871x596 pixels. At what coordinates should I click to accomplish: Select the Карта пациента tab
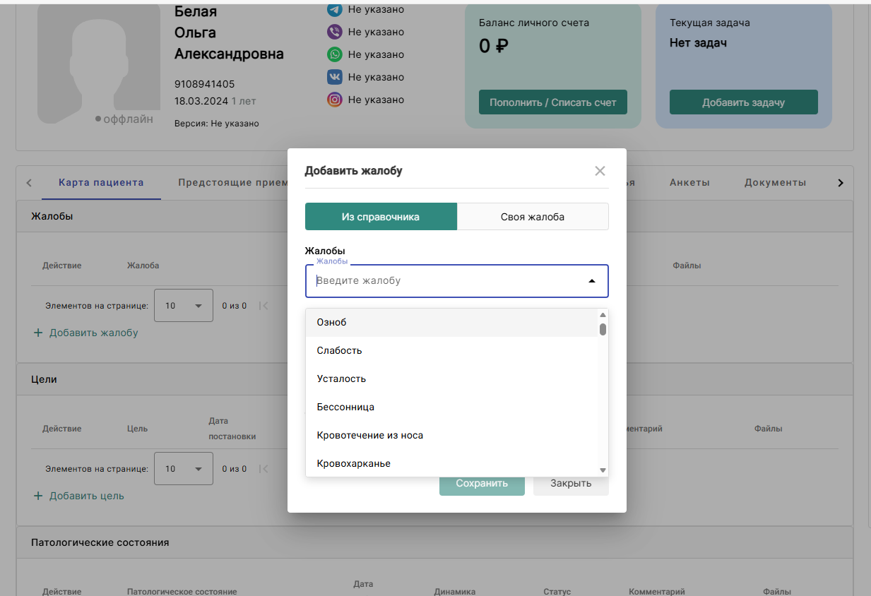[x=100, y=182]
